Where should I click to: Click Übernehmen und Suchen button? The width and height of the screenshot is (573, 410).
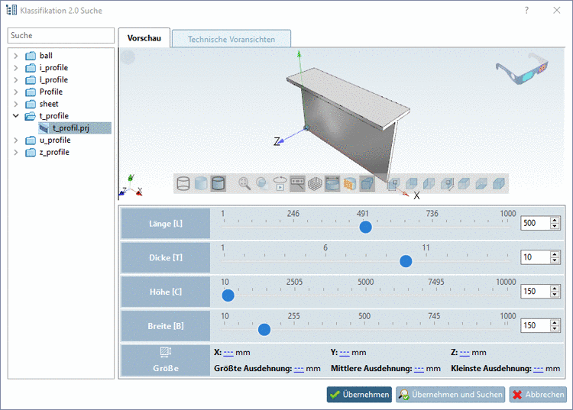click(x=450, y=395)
